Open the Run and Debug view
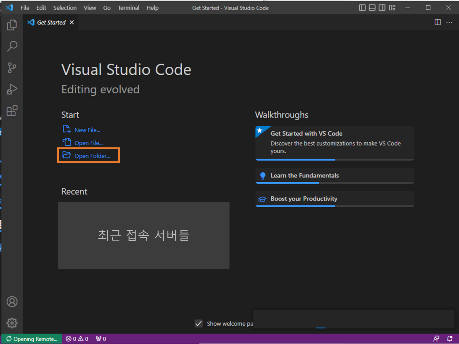This screenshot has height=344, width=459. pos(12,89)
